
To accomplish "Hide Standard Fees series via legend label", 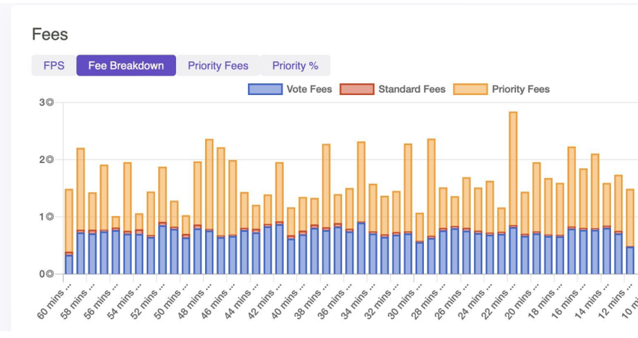I will 411,89.
